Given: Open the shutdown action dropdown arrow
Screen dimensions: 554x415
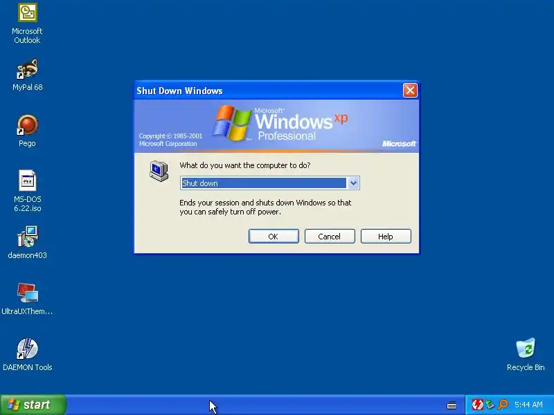Looking at the screenshot, I should coord(353,183).
